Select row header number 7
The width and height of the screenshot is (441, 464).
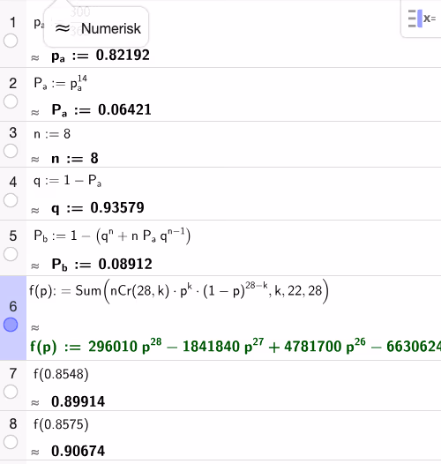12,373
